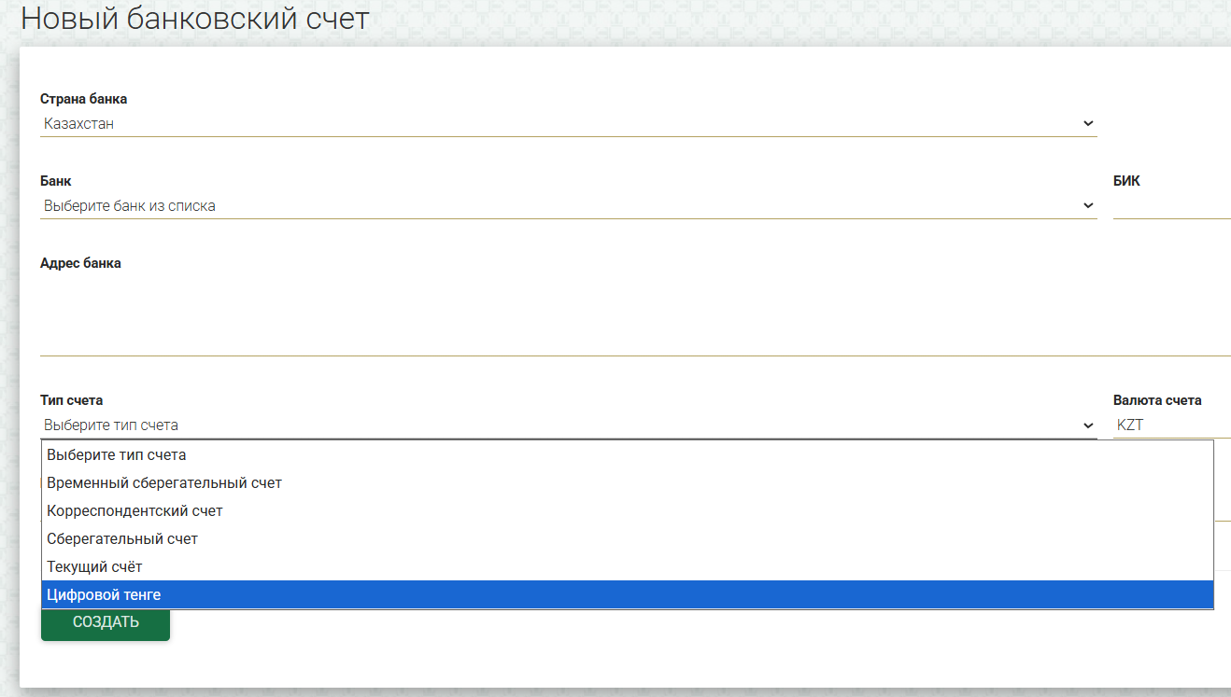
Task: Select 'Временный сберегательный счет' option
Action: click(x=628, y=483)
